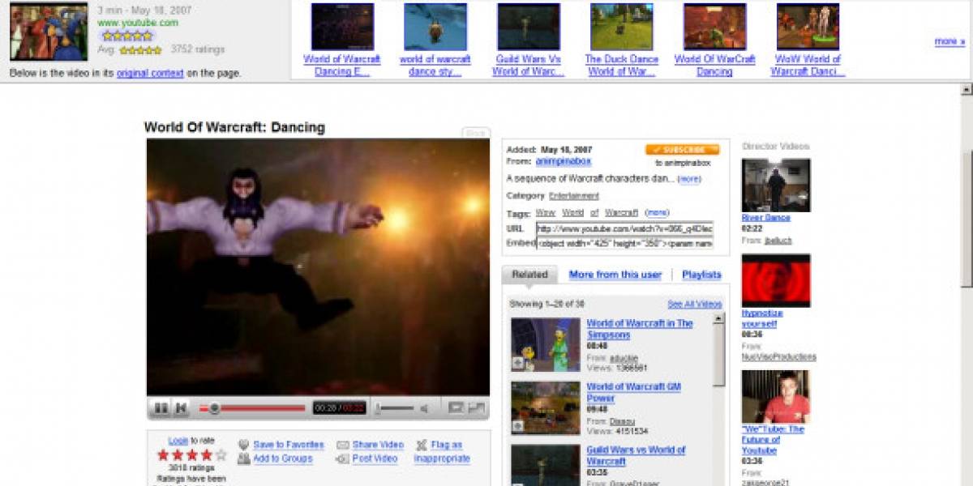Screen dimensions: 973x486
Task: Pause the World Of Warcraft: Dancing video
Action: (161, 408)
